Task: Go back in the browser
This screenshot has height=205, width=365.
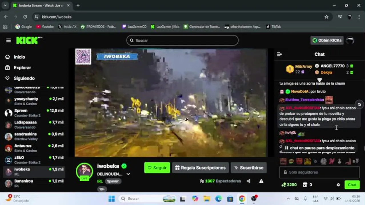Action: (x=6, y=17)
